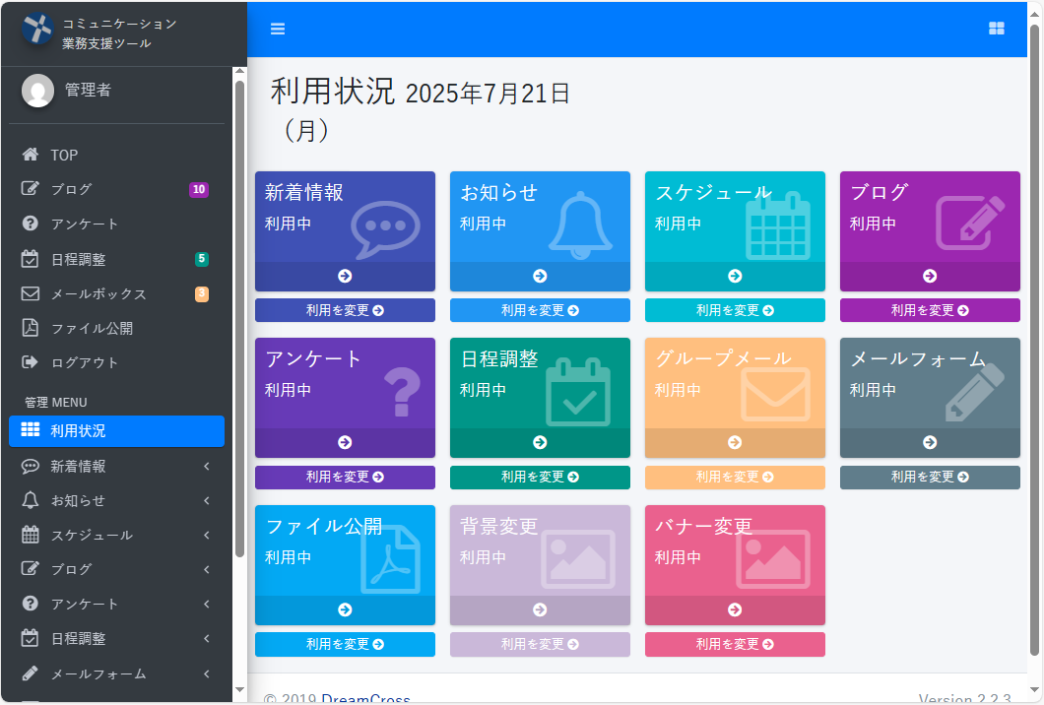
Task: Click the edit pencil icon on ブログ card
Action: coord(971,223)
